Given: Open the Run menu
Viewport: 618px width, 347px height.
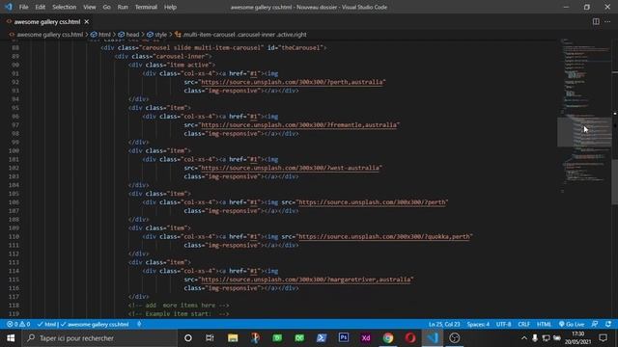Looking at the screenshot, I should tap(123, 7).
